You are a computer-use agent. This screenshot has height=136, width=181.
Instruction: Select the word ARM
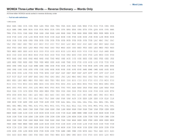click(31, 117)
